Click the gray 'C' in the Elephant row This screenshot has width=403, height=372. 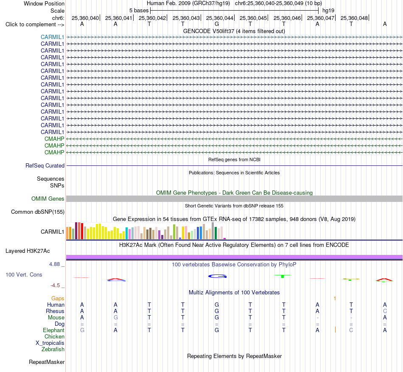tap(351, 330)
